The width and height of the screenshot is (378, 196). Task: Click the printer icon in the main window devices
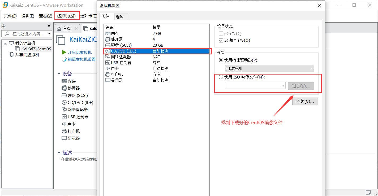point(64,131)
